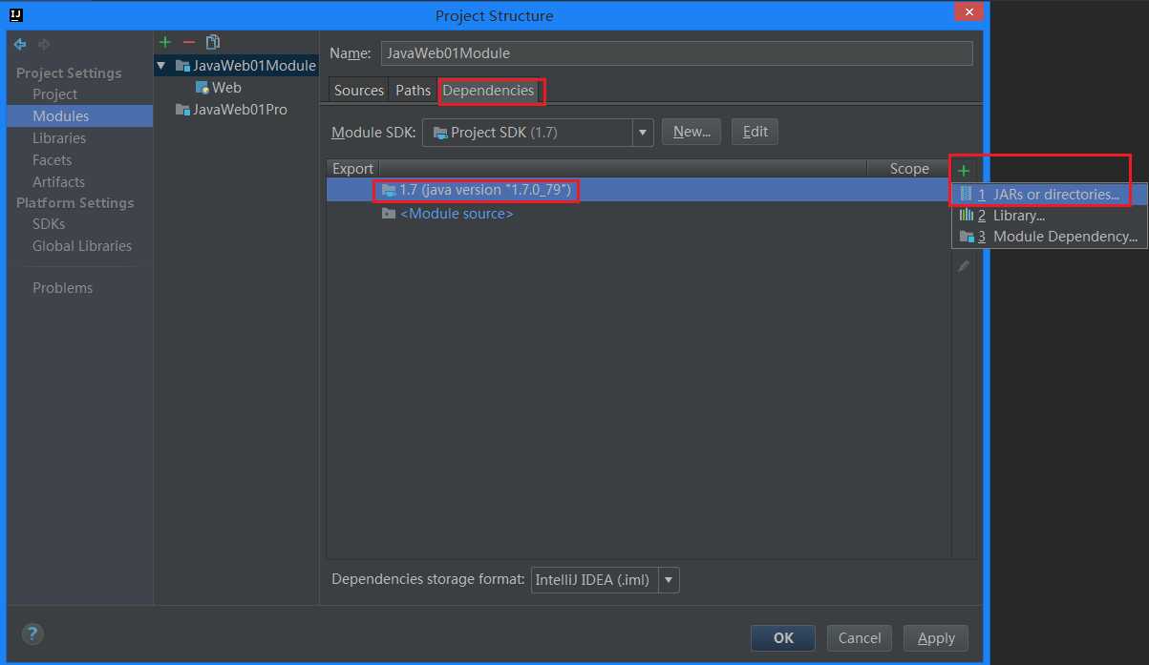
Task: Collapse the JavaWeb01Module tree node
Action: click(x=162, y=66)
